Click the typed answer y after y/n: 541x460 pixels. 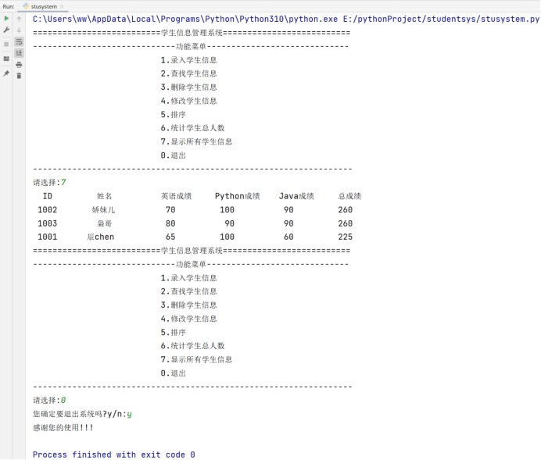[x=129, y=415]
